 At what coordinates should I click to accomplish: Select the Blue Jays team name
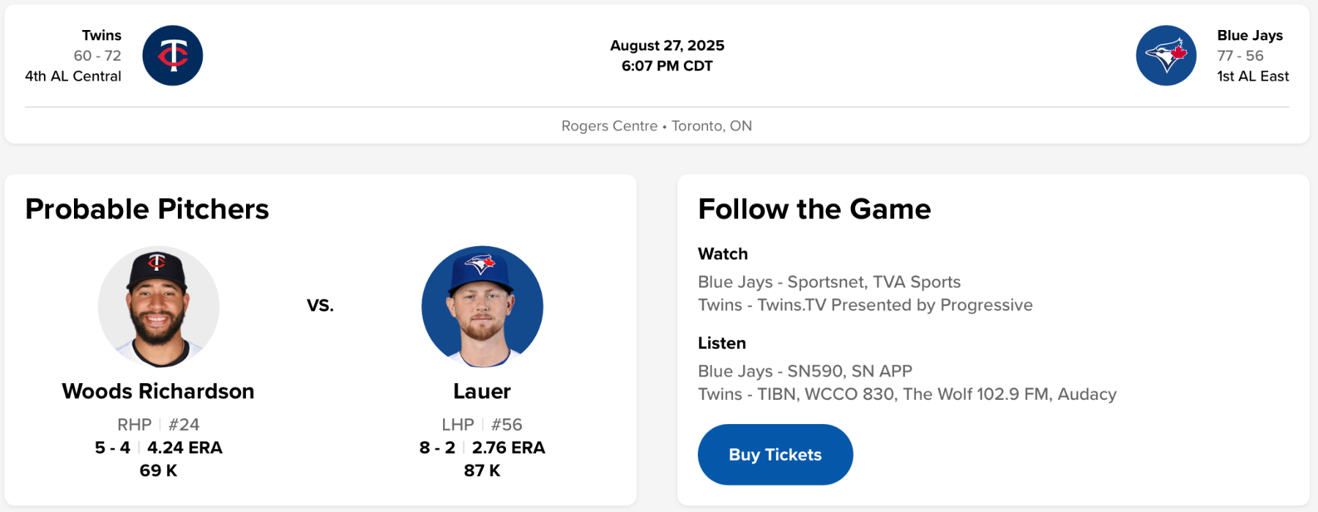1249,35
